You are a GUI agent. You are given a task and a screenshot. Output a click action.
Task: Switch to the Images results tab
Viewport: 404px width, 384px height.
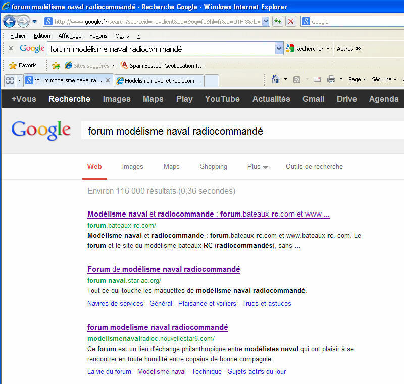132,167
